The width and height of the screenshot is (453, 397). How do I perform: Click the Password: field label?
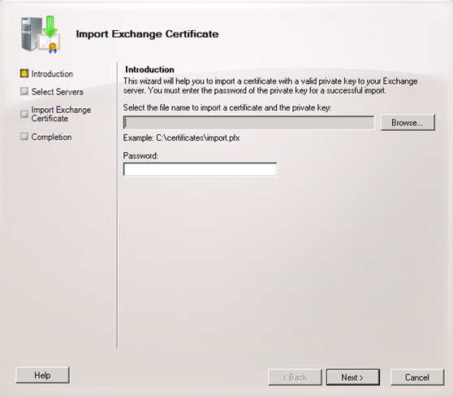tap(140, 155)
